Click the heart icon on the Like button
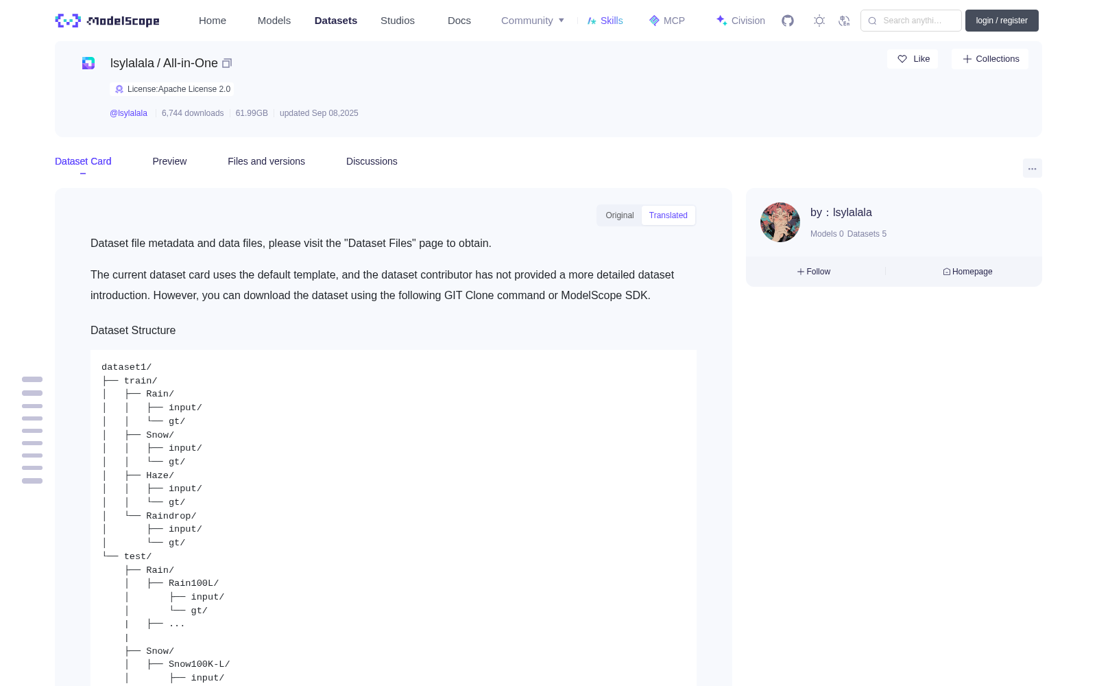The height and width of the screenshot is (686, 1097). [902, 59]
